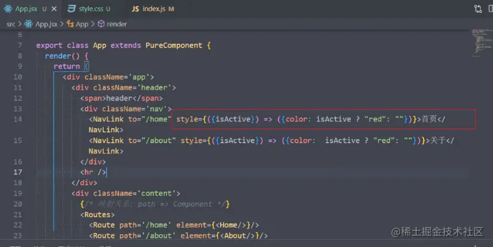493x247 pixels.
Task: Click line number 17 in the gutter
Action: [18, 172]
